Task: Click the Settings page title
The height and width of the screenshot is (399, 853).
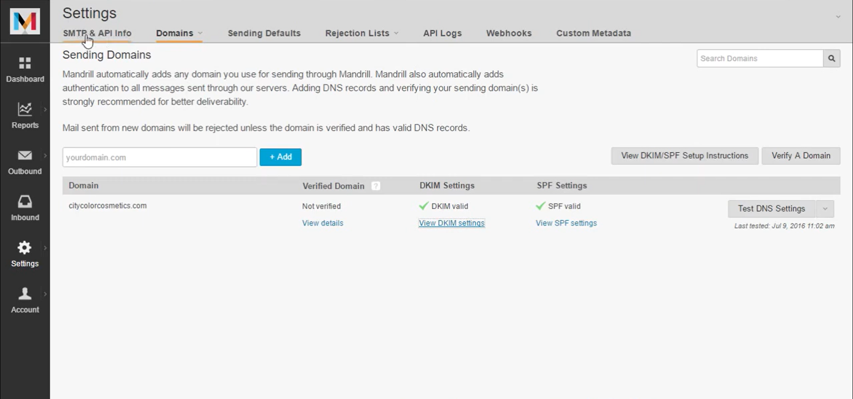Action: tap(89, 13)
